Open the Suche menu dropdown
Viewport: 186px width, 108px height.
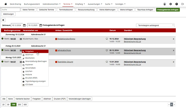(109, 4)
